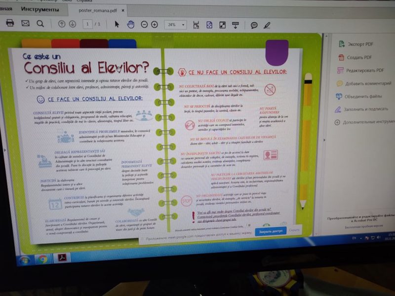Screen dimensions: 395x296
Task: Click the page number input field
Action: [87, 24]
